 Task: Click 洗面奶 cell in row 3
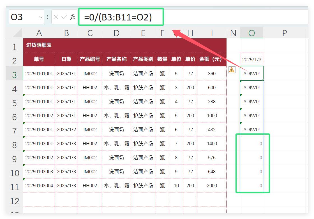117,73
